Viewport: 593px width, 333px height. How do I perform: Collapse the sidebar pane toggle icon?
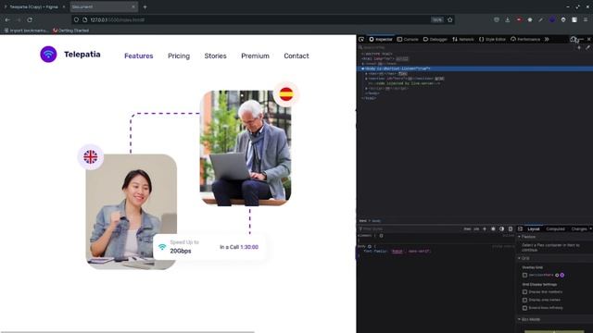click(520, 228)
